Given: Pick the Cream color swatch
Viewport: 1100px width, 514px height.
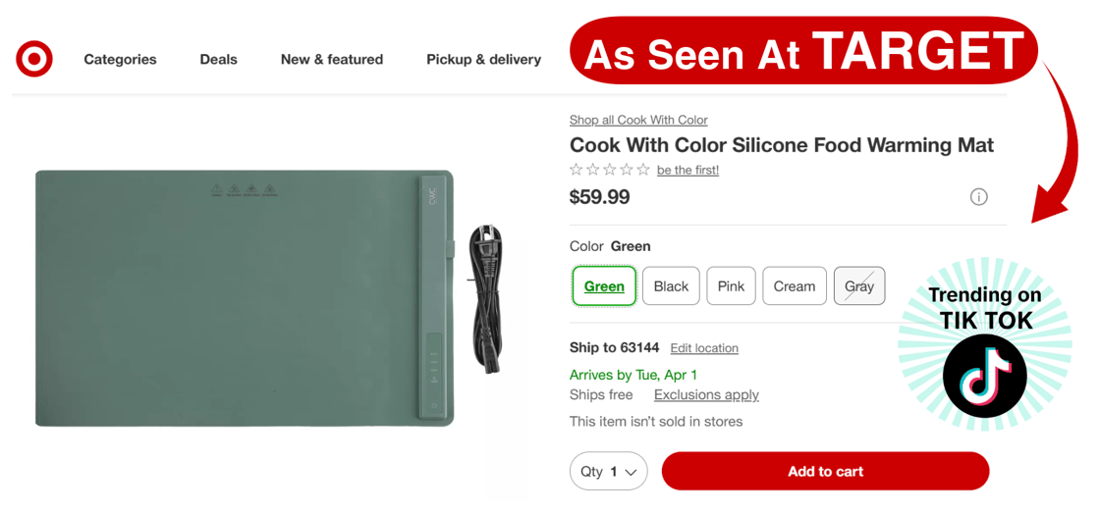Looking at the screenshot, I should 794,286.
